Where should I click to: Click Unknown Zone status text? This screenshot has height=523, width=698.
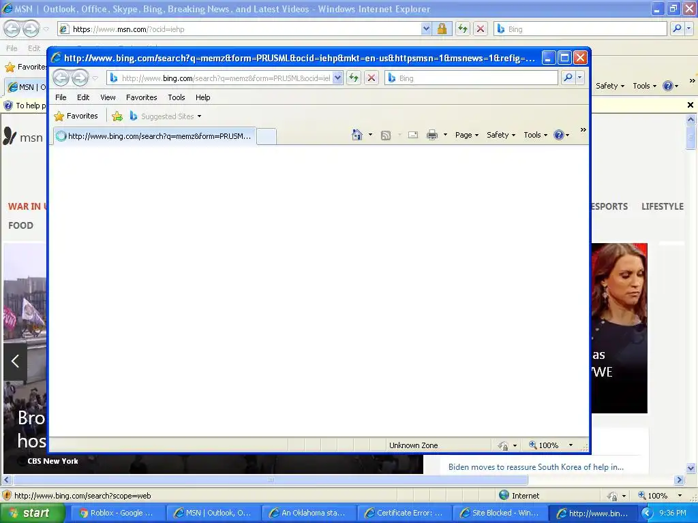tap(413, 445)
